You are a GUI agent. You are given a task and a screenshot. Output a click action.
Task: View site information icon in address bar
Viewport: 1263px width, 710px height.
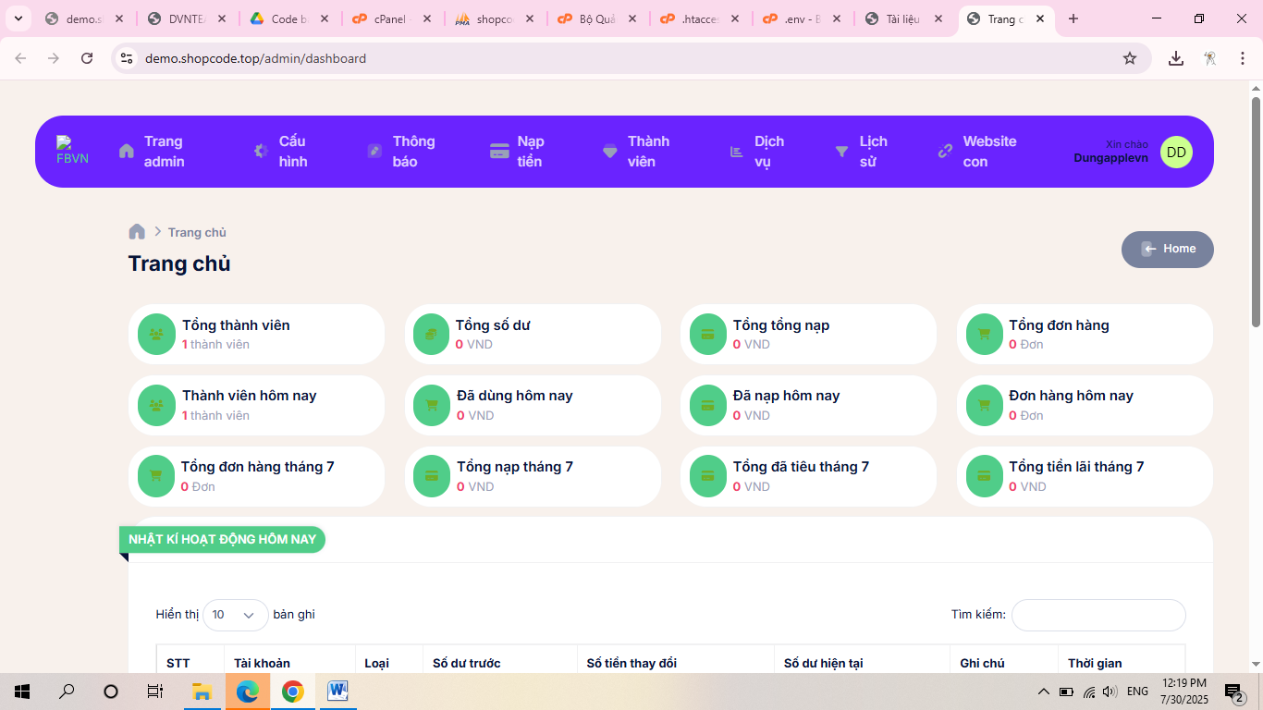[x=127, y=58]
